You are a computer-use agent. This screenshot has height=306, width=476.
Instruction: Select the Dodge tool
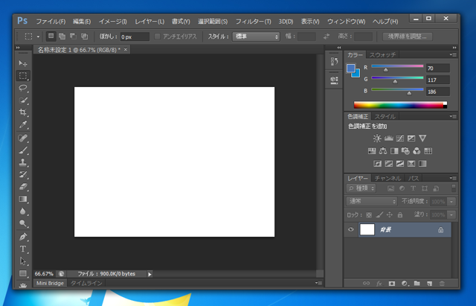23,223
